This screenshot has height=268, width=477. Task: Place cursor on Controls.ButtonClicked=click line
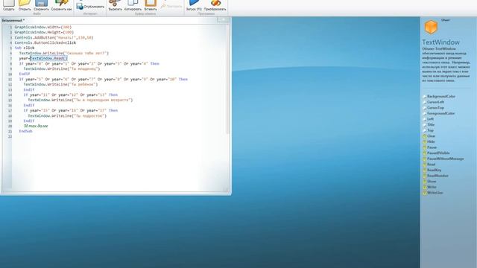coord(45,43)
